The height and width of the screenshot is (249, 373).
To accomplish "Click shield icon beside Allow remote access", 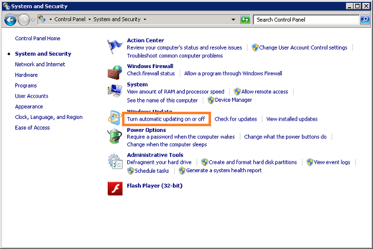I will tap(237, 92).
